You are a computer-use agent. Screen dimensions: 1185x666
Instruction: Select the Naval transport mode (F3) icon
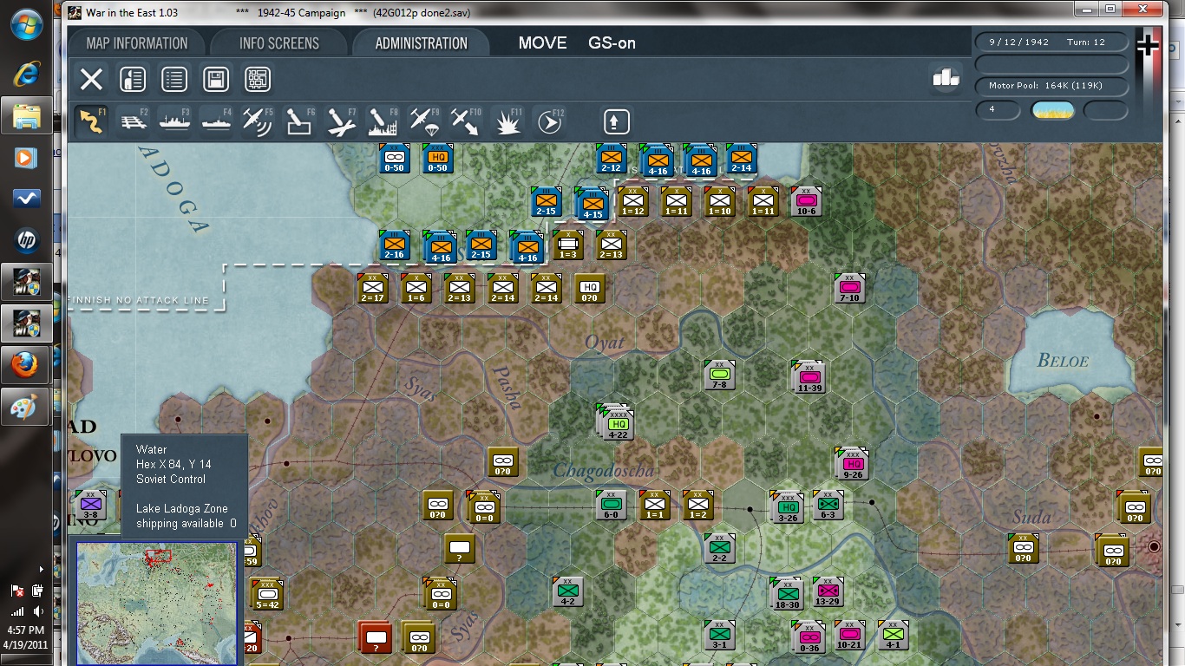[174, 121]
